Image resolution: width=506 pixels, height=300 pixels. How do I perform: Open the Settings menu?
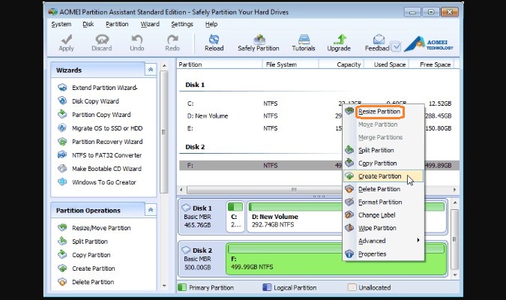click(182, 24)
